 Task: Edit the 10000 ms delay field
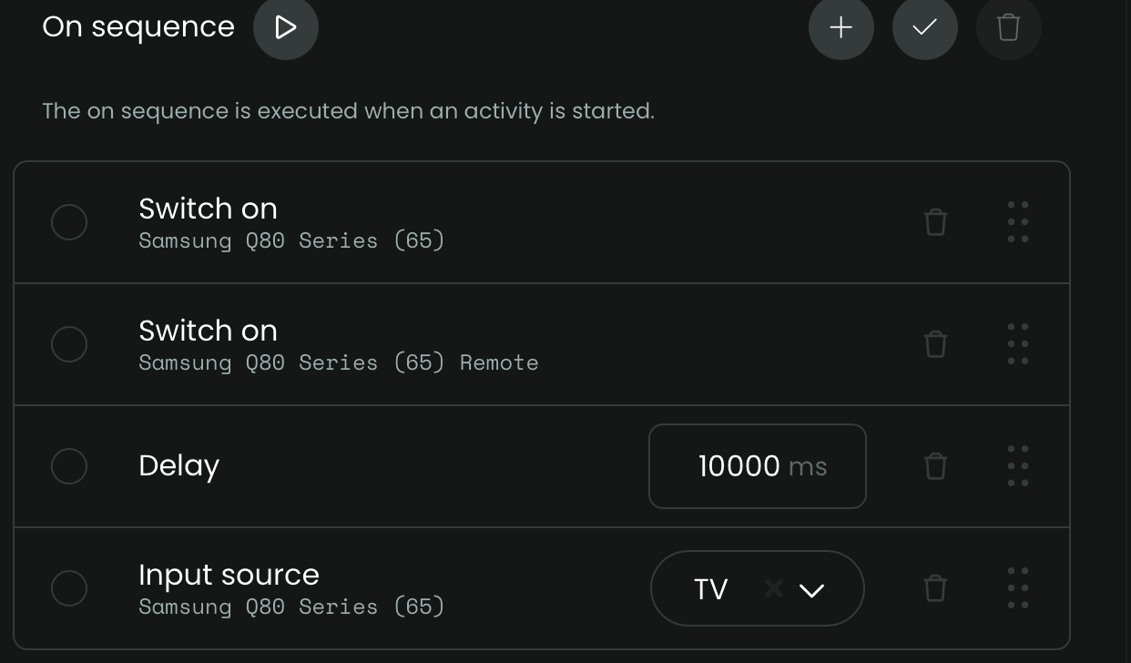click(739, 466)
